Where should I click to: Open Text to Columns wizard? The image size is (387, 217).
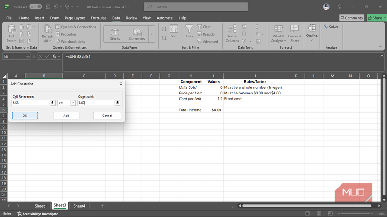232,34
